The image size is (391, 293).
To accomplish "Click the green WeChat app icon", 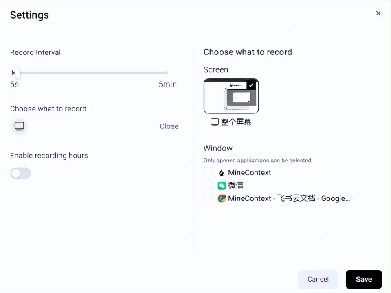I will tap(222, 185).
